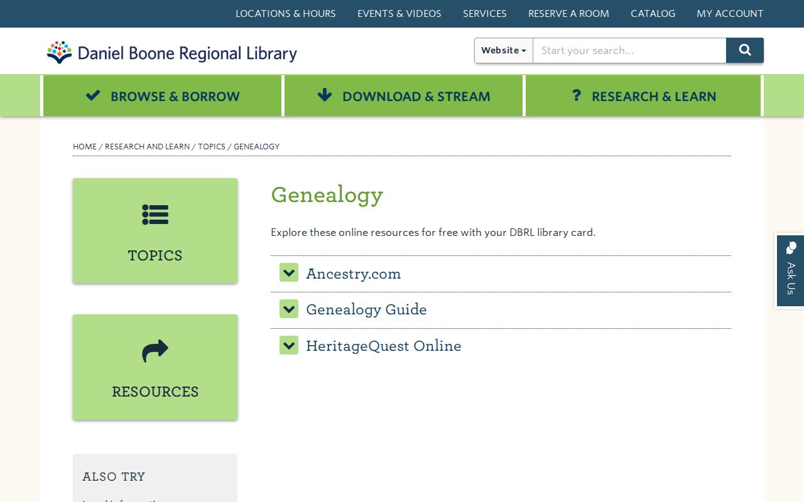This screenshot has width=804, height=502.
Task: Expand the HeritageQuest Online chevron
Action: coord(289,345)
